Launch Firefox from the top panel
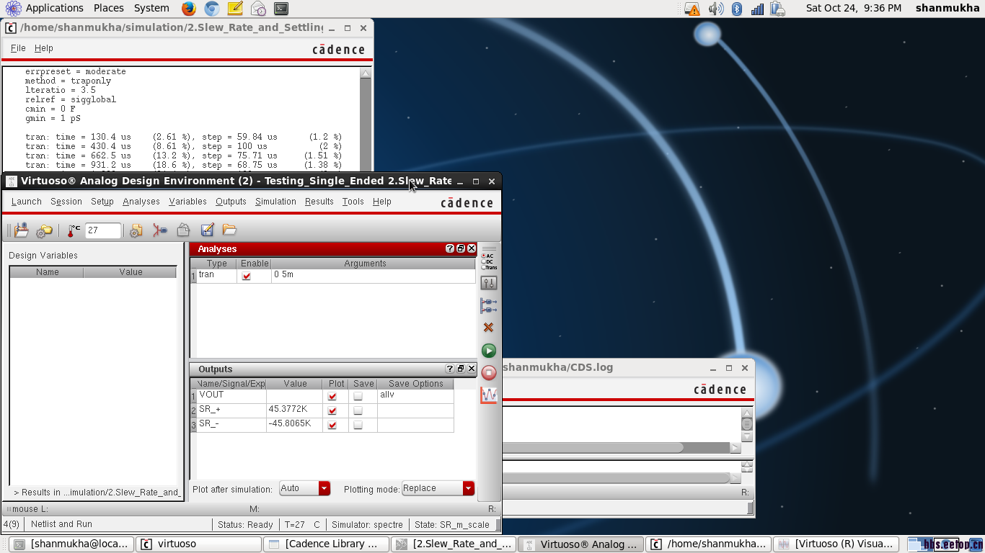 click(189, 9)
